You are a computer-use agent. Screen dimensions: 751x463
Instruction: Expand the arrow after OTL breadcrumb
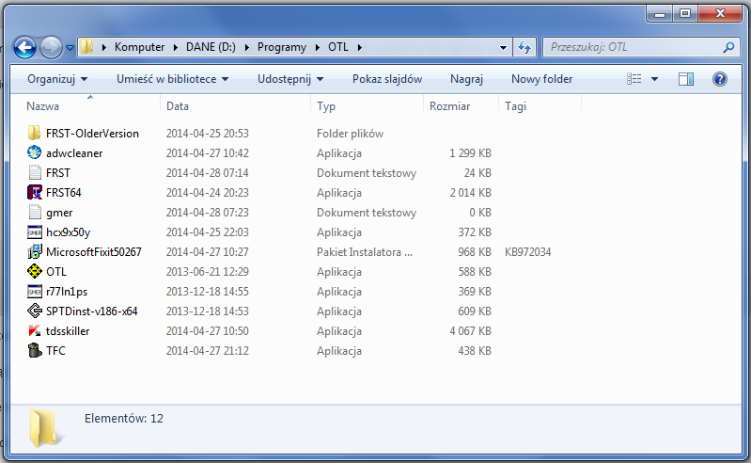[360, 47]
